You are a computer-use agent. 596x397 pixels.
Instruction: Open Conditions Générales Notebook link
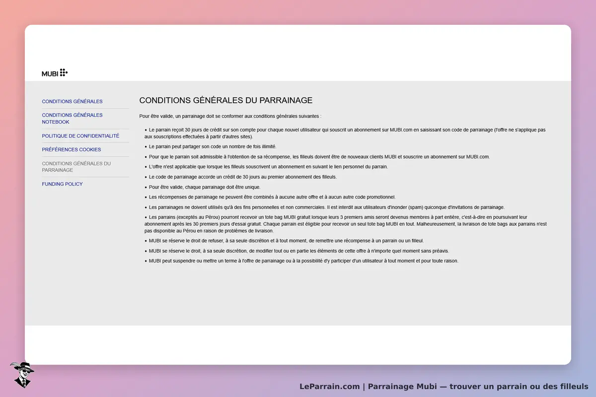[72, 118]
